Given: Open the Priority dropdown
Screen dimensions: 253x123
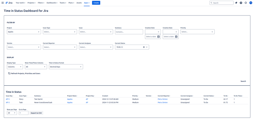Looking at the screenshot, I should (198, 32).
